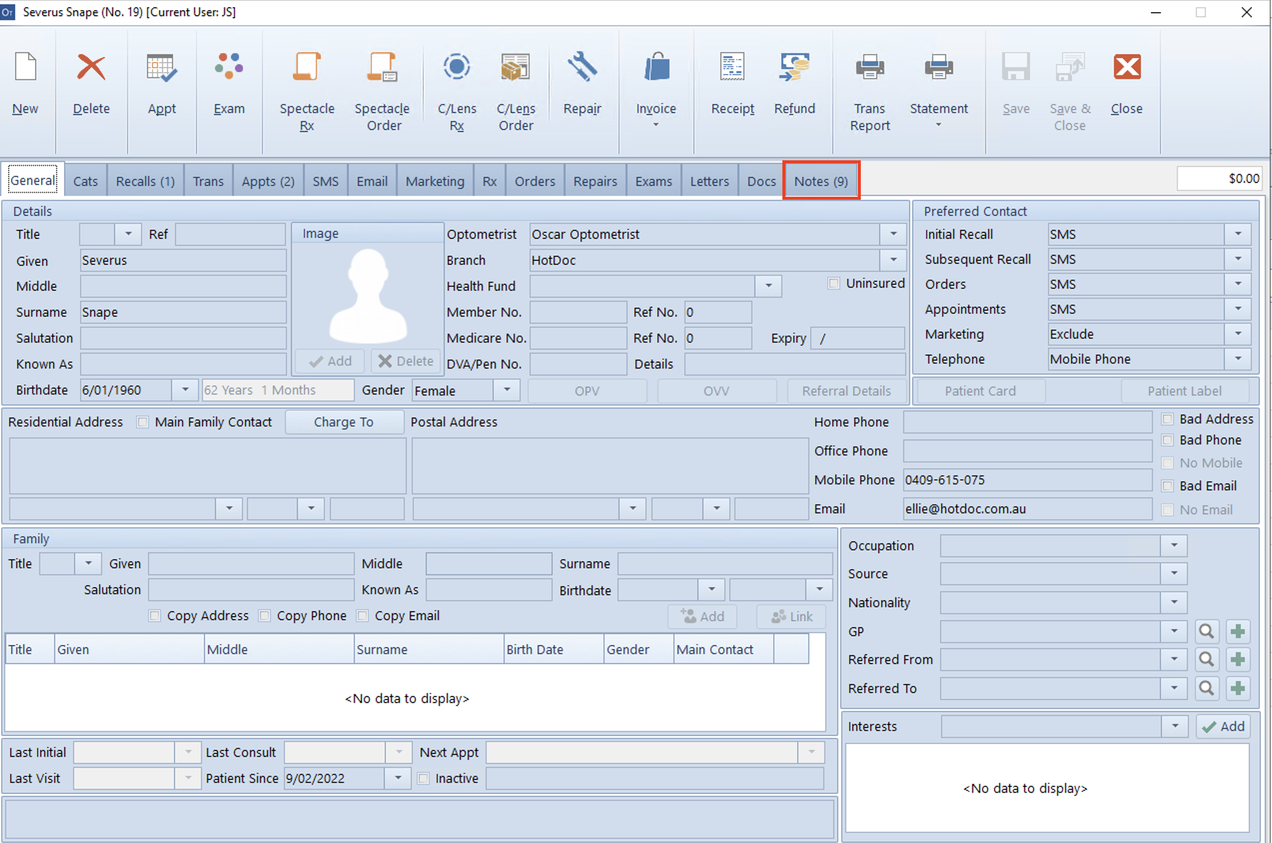This screenshot has width=1272, height=843.
Task: Open the Marketing tab
Action: tap(435, 181)
